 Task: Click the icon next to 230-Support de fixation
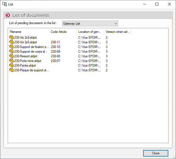point(11,47)
